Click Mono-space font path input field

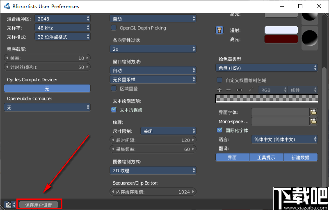pos(281,121)
